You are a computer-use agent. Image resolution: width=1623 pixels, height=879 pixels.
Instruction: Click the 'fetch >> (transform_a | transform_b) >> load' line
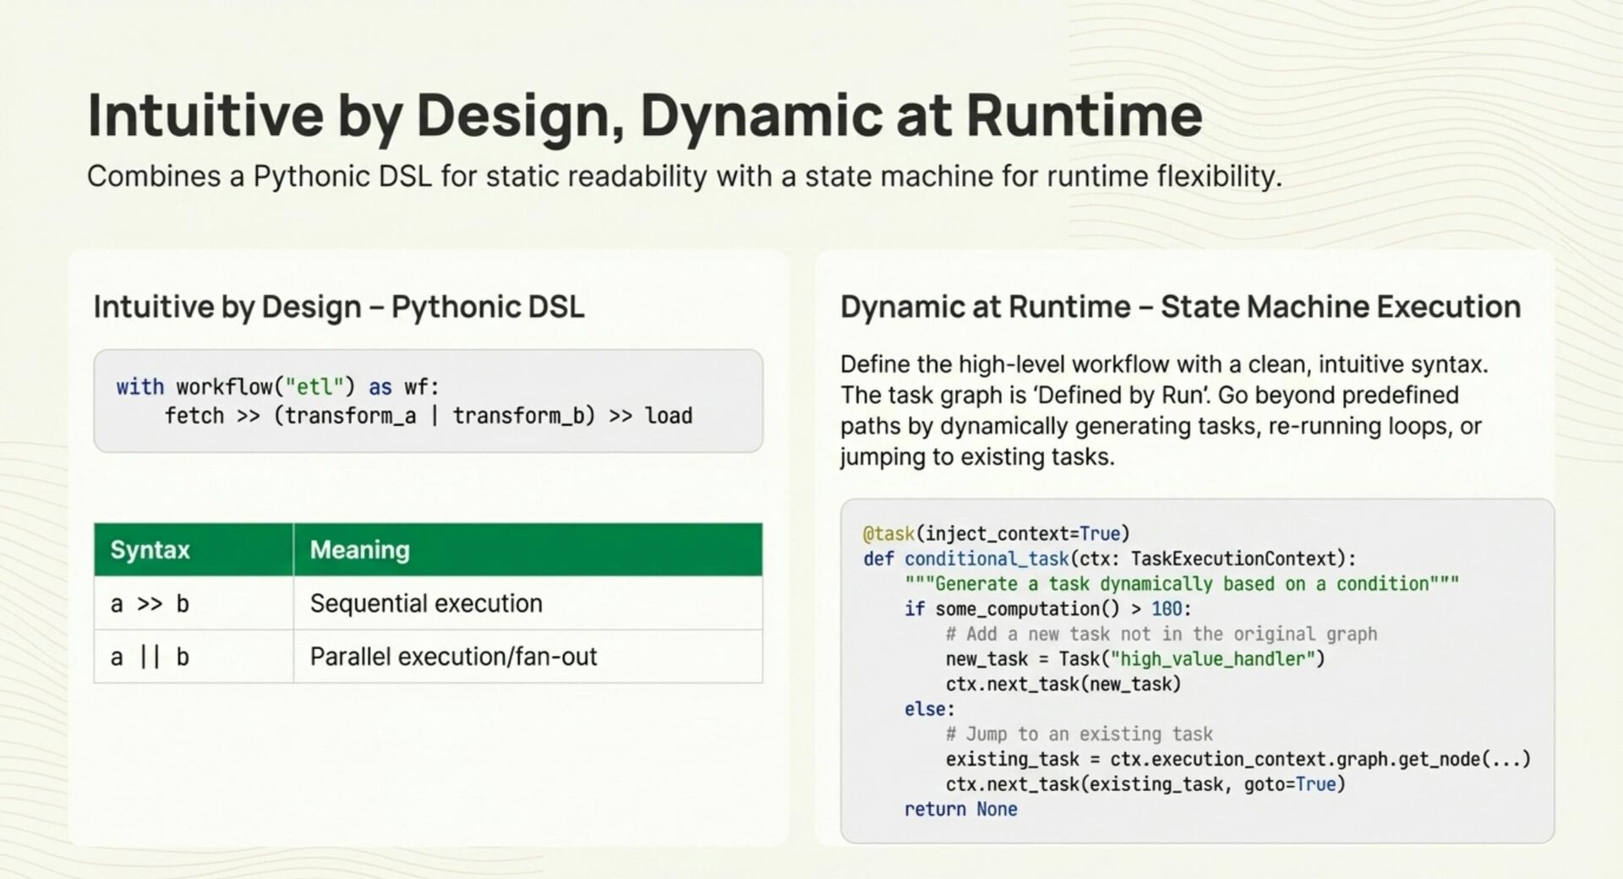tap(428, 416)
